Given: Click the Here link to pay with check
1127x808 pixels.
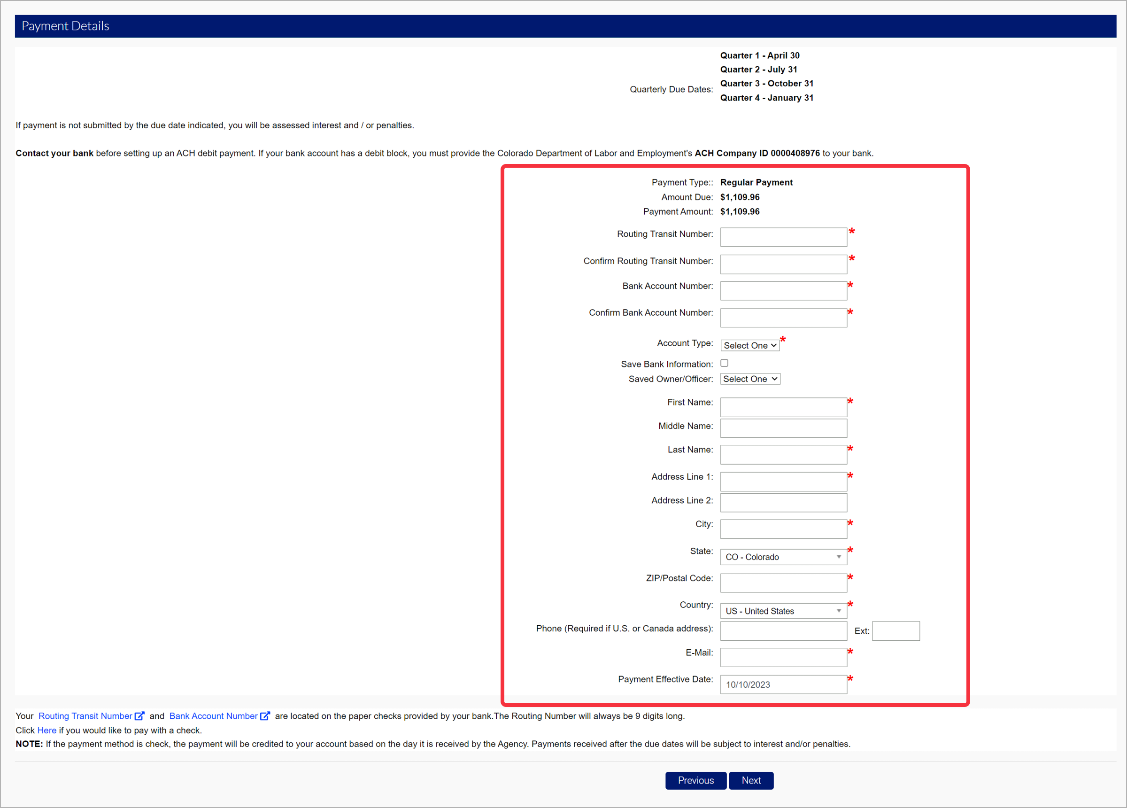Looking at the screenshot, I should [46, 730].
